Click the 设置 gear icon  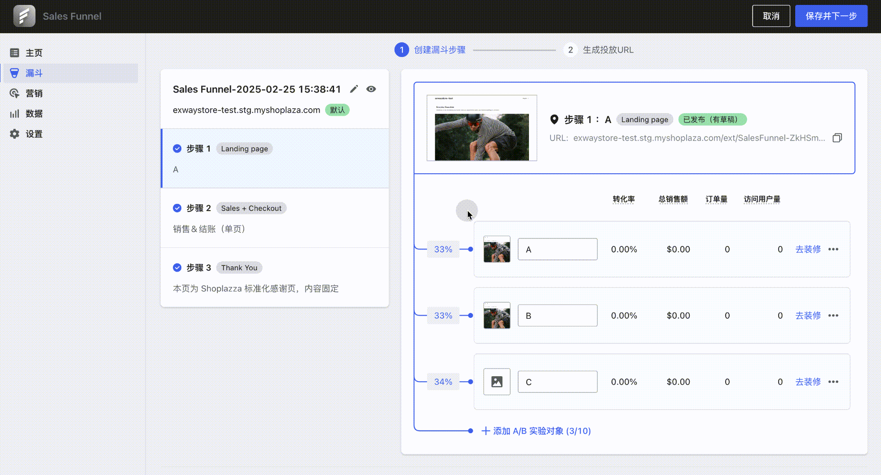14,134
